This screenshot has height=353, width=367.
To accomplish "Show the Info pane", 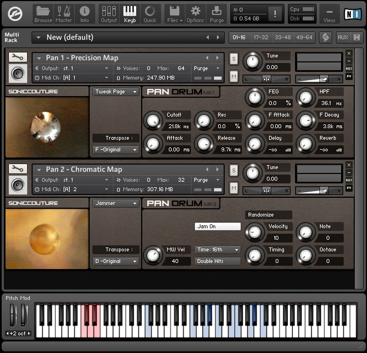I will tap(84, 14).
